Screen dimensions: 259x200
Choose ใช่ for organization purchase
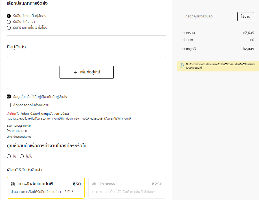tap(9, 156)
